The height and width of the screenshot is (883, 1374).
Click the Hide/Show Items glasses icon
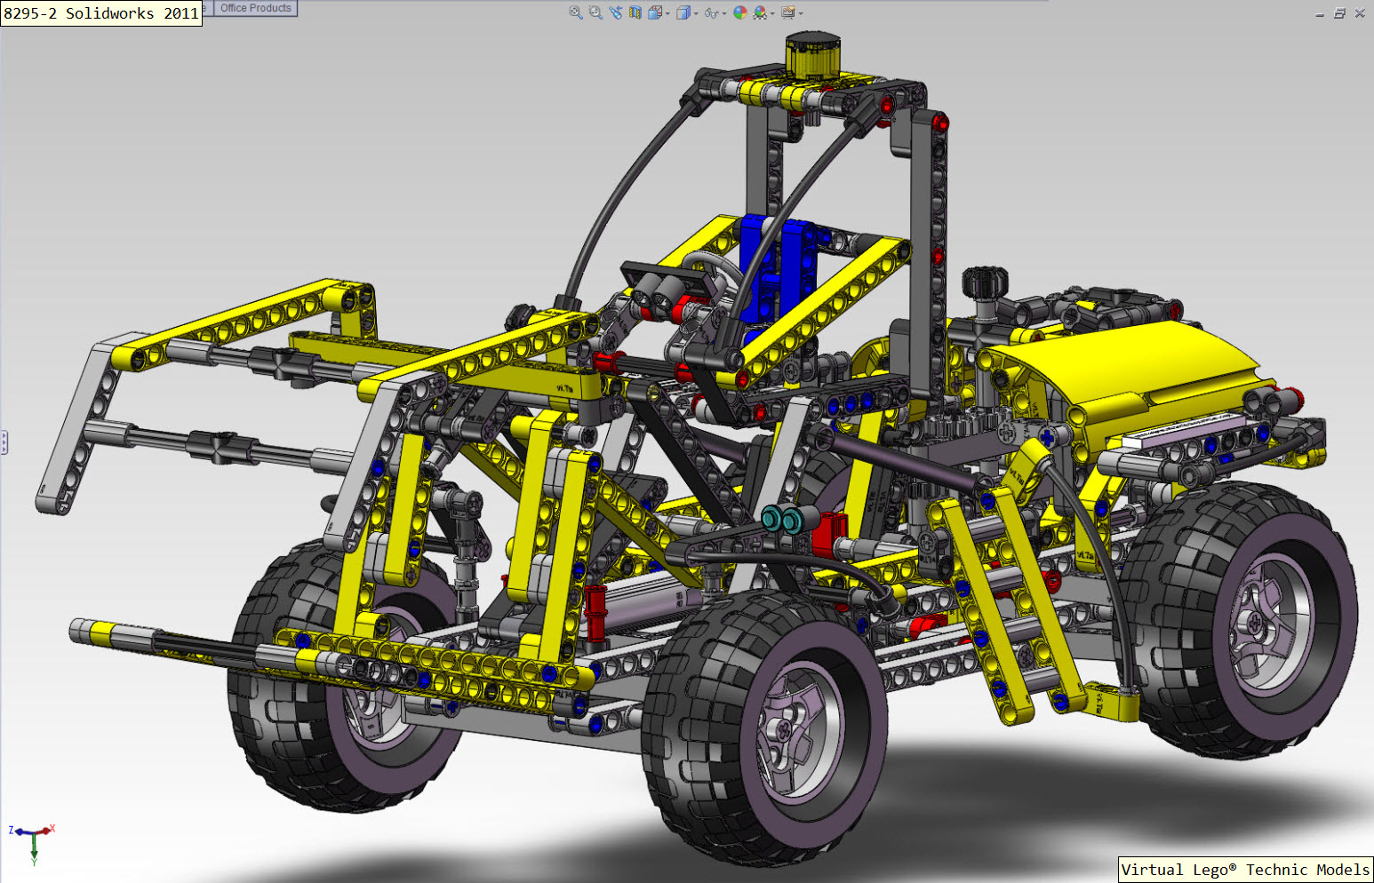pyautogui.click(x=712, y=13)
